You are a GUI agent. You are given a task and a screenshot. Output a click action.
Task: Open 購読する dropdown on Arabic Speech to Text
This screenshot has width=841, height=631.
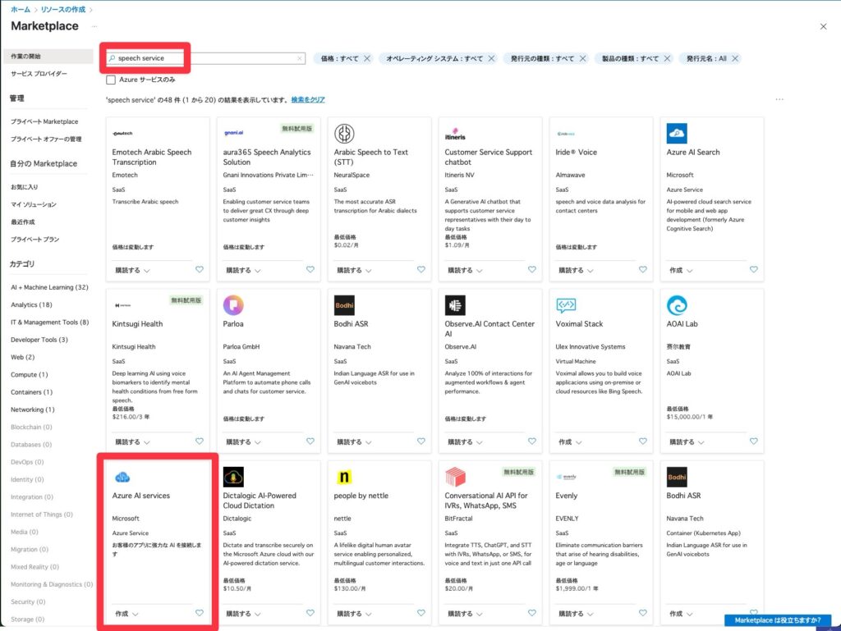355,271
